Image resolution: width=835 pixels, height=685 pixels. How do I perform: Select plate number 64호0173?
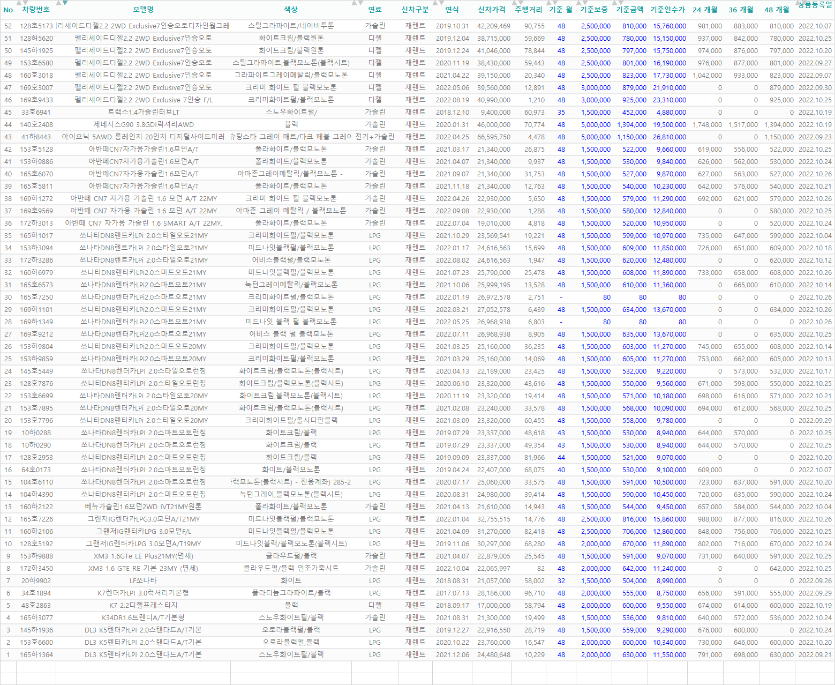[36, 470]
